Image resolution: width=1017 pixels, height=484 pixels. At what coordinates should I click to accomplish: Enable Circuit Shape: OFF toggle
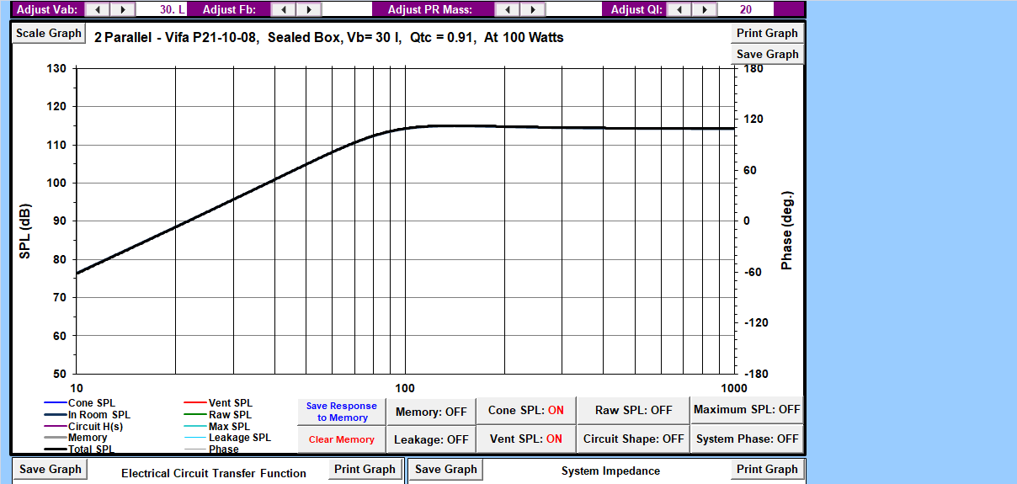pos(634,439)
